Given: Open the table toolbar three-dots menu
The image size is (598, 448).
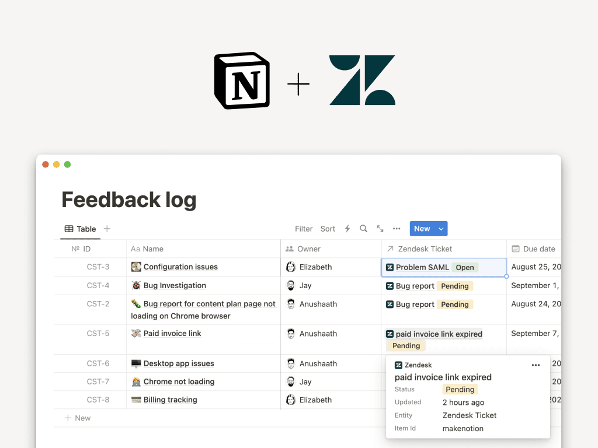Looking at the screenshot, I should (397, 229).
